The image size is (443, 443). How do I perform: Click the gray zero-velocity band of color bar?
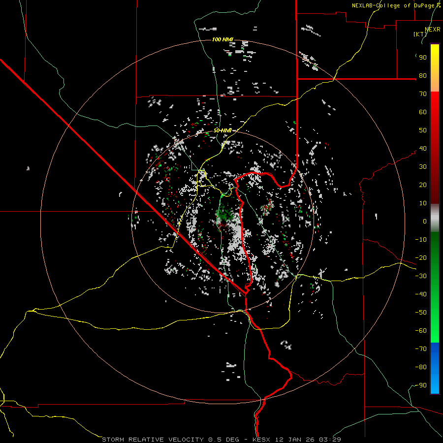pyautogui.click(x=435, y=218)
